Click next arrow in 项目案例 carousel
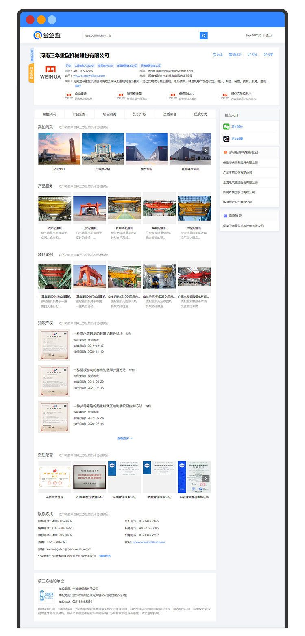The height and width of the screenshot is (636, 305). (x=206, y=278)
